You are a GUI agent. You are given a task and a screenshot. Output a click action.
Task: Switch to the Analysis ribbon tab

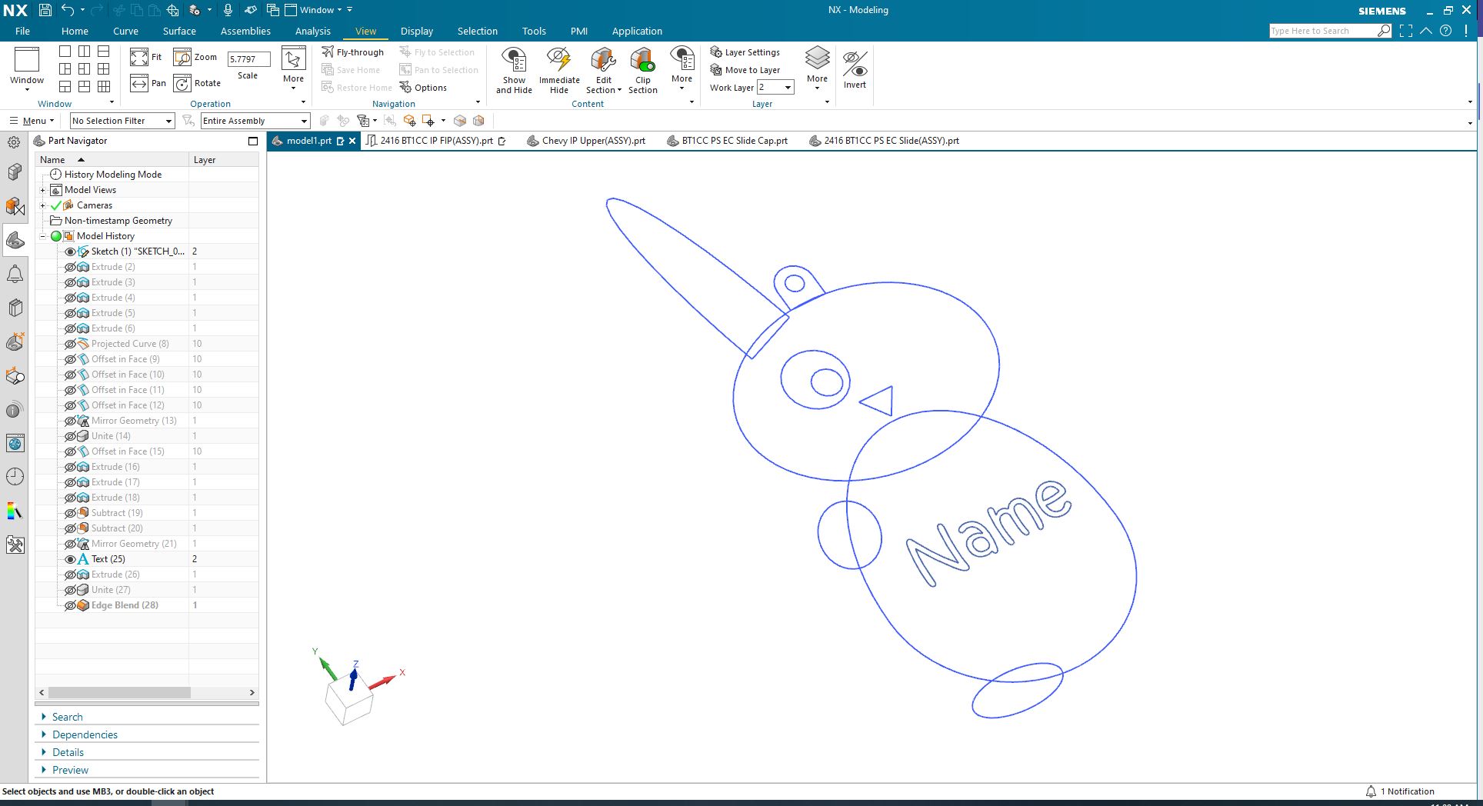pyautogui.click(x=312, y=32)
